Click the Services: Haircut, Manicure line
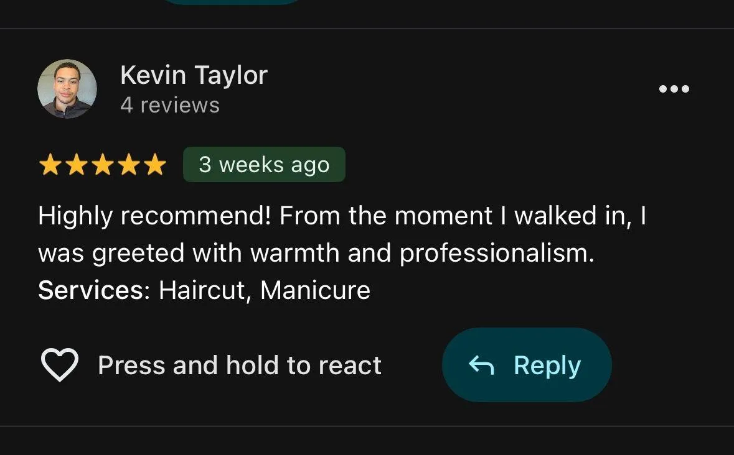734x455 pixels. (x=204, y=290)
